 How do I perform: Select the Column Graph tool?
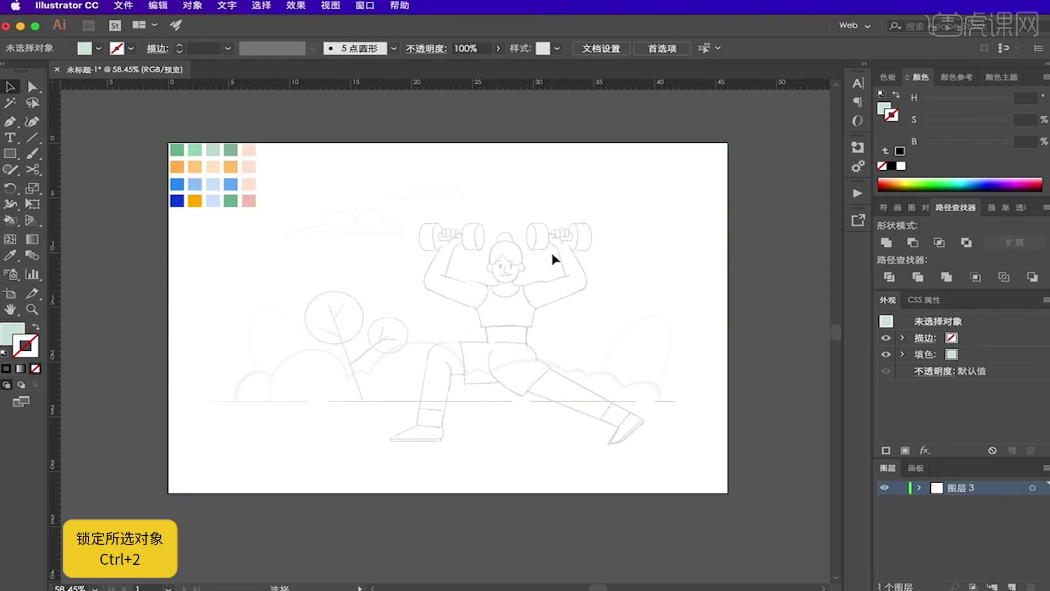(32, 274)
